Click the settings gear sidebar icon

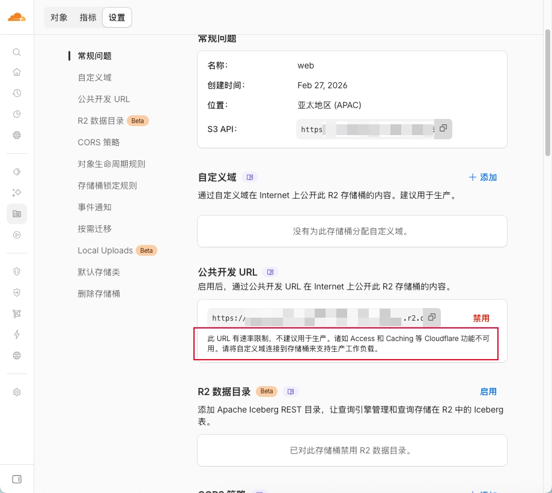(17, 392)
